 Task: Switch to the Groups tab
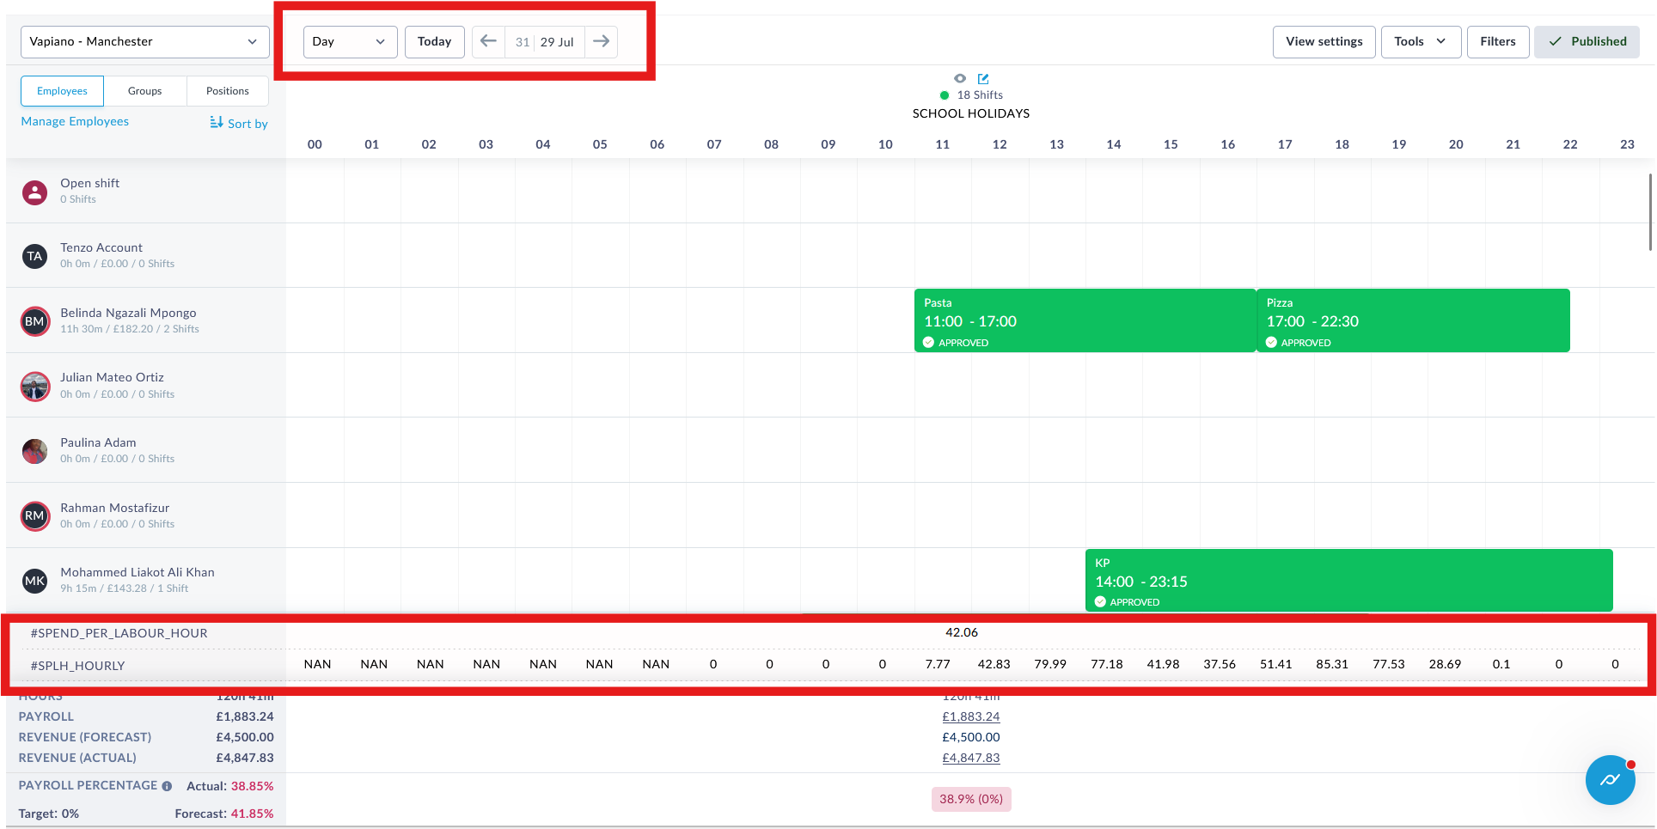pos(144,91)
